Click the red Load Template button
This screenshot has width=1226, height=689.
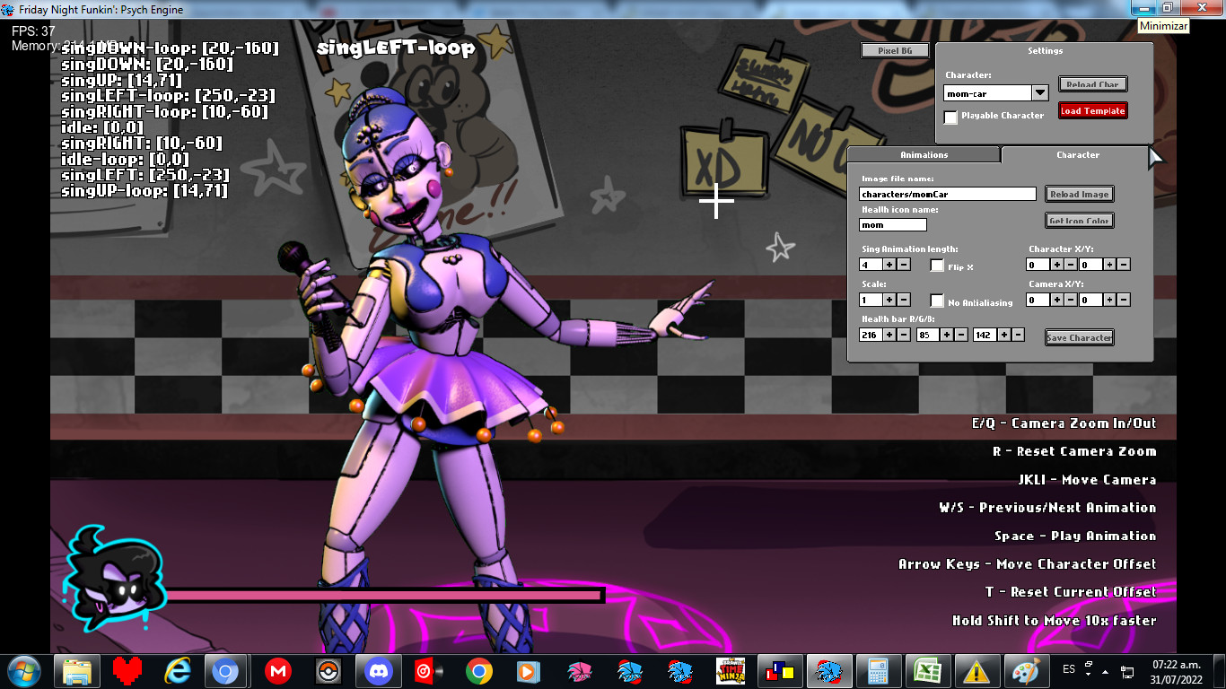point(1092,111)
